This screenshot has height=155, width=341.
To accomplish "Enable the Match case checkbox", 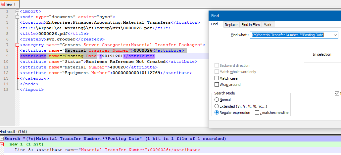I will point(217,78).
